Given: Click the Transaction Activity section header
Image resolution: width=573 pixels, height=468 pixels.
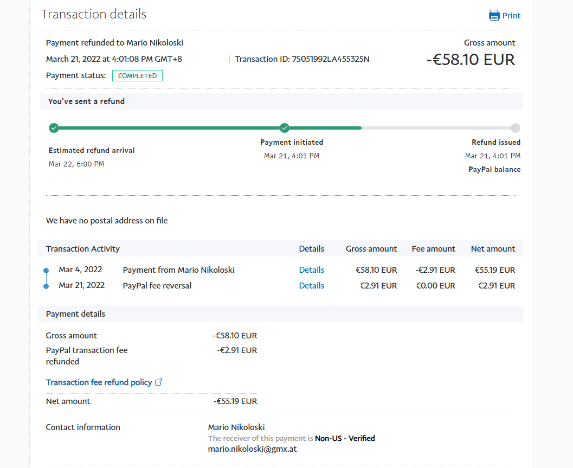Looking at the screenshot, I should (x=83, y=249).
